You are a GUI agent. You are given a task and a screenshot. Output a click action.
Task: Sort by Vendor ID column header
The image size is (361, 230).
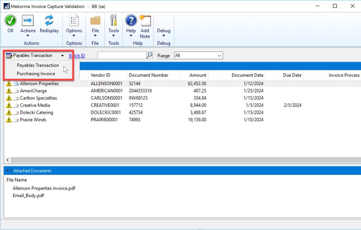pyautogui.click(x=100, y=75)
